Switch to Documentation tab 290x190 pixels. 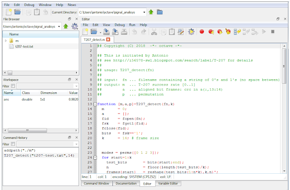coord(126,183)
